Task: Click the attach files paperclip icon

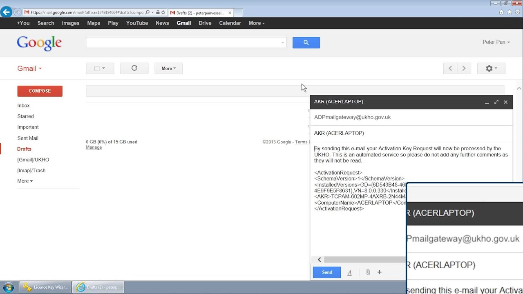Action: click(368, 272)
